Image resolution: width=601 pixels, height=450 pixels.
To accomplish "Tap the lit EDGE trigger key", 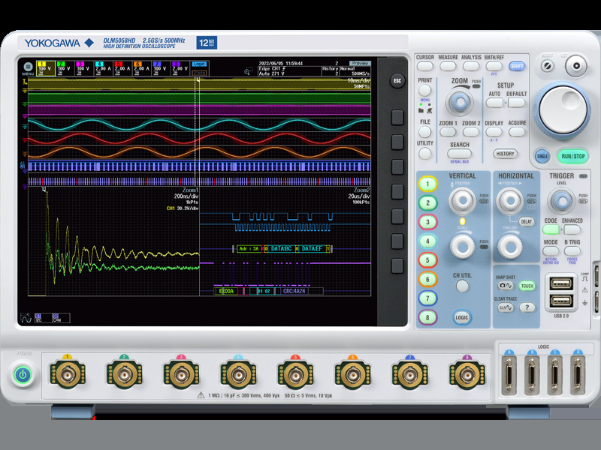I will point(551,229).
